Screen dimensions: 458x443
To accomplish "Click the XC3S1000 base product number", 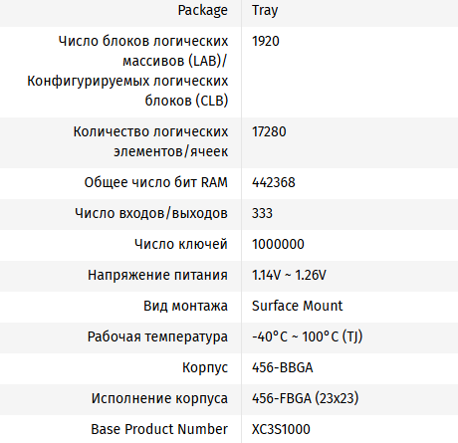I will 281,429.
